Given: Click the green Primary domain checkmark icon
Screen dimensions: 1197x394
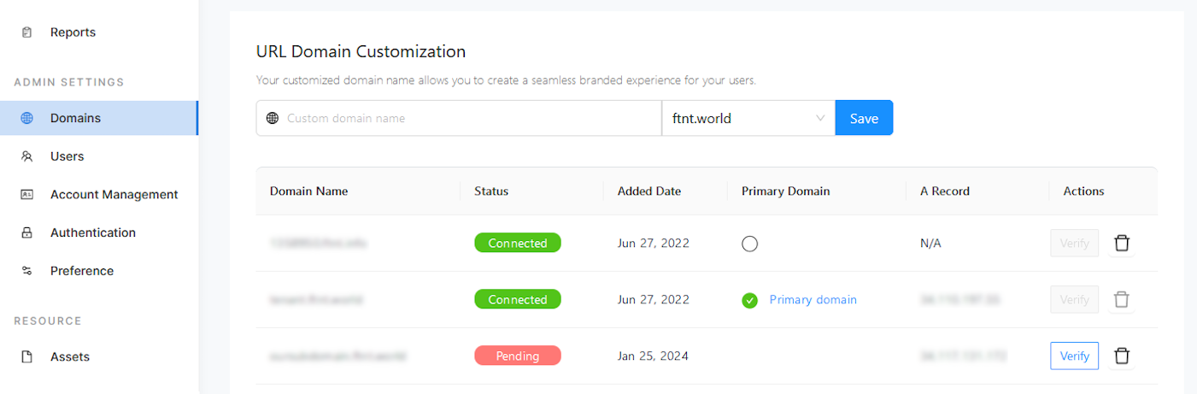Looking at the screenshot, I should [749, 301].
